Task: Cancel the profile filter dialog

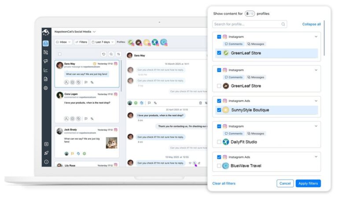Action: click(285, 183)
